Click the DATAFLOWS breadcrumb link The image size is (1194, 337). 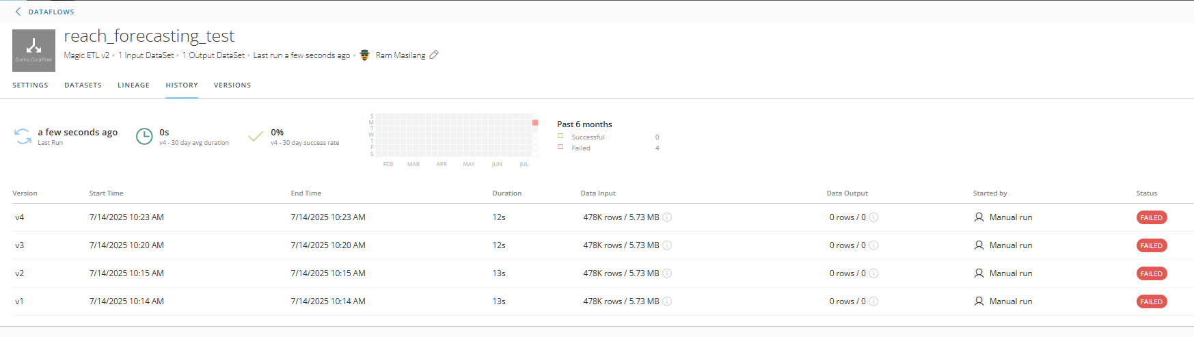coord(51,12)
